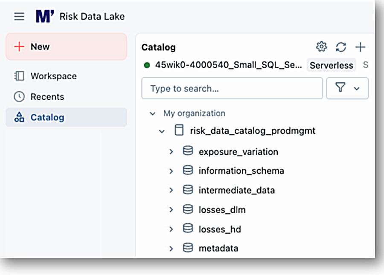
Task: Select information_schema schema name
Action: 241,171
